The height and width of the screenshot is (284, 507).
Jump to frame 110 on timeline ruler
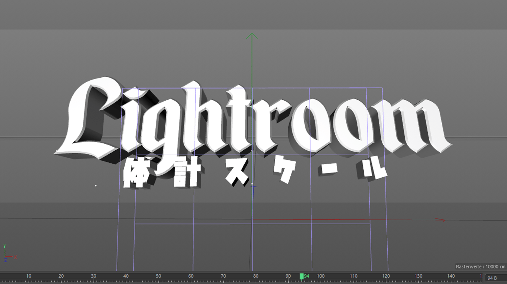click(x=354, y=276)
